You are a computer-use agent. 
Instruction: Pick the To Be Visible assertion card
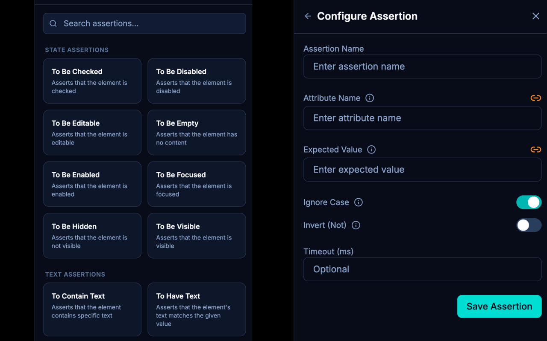point(197,236)
